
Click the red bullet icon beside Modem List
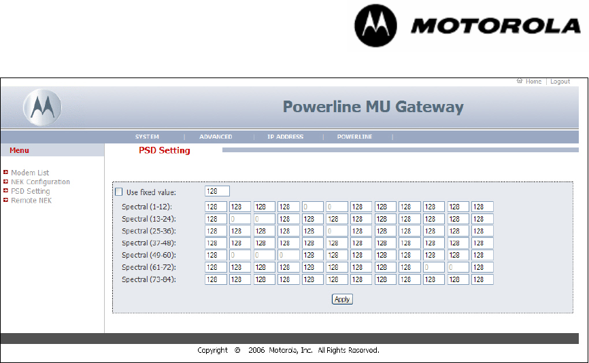[5, 172]
